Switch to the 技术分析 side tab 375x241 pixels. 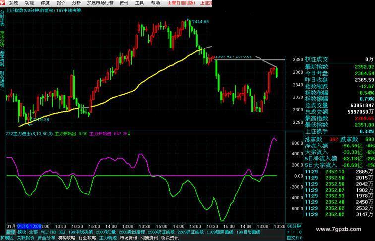2,39
